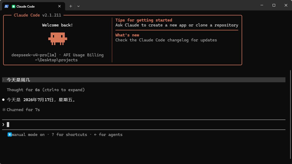292x164 pixels.
Task: Click the 'Tips for getting started' heading
Action: tap(144, 20)
